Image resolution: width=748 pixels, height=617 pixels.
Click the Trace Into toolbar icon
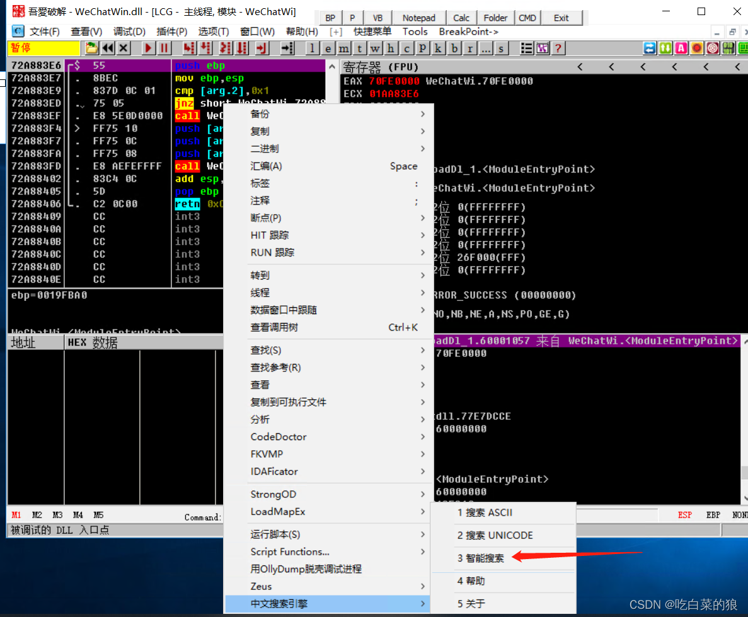(x=225, y=48)
